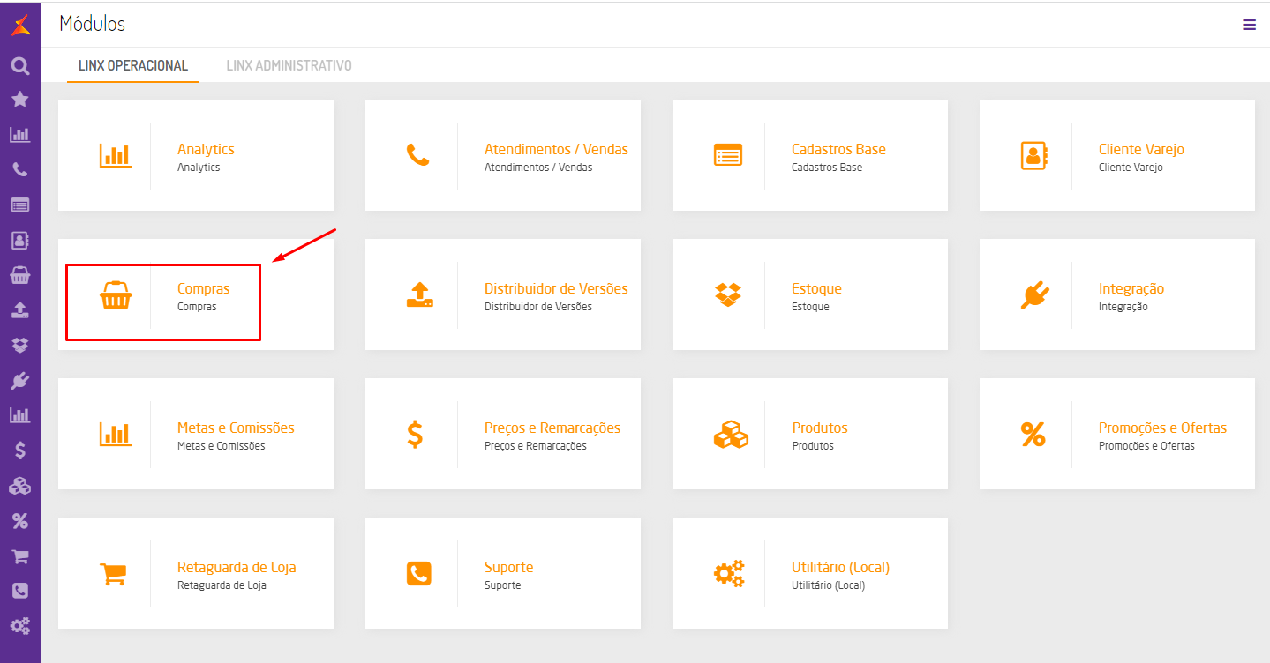Click the small black Integração subtitle text

tap(1123, 307)
